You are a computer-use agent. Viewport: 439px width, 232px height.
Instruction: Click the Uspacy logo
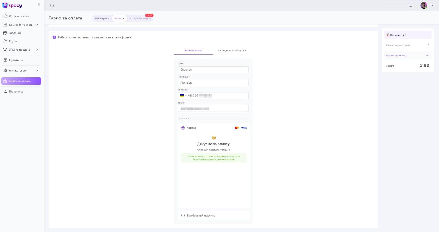click(12, 5)
